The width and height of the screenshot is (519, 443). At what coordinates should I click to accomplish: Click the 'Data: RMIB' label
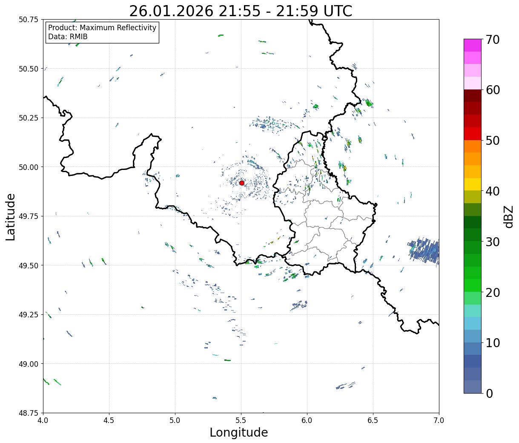[68, 37]
